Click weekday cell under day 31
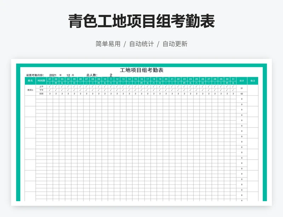This screenshot has width=283, height=217. click(x=233, y=83)
